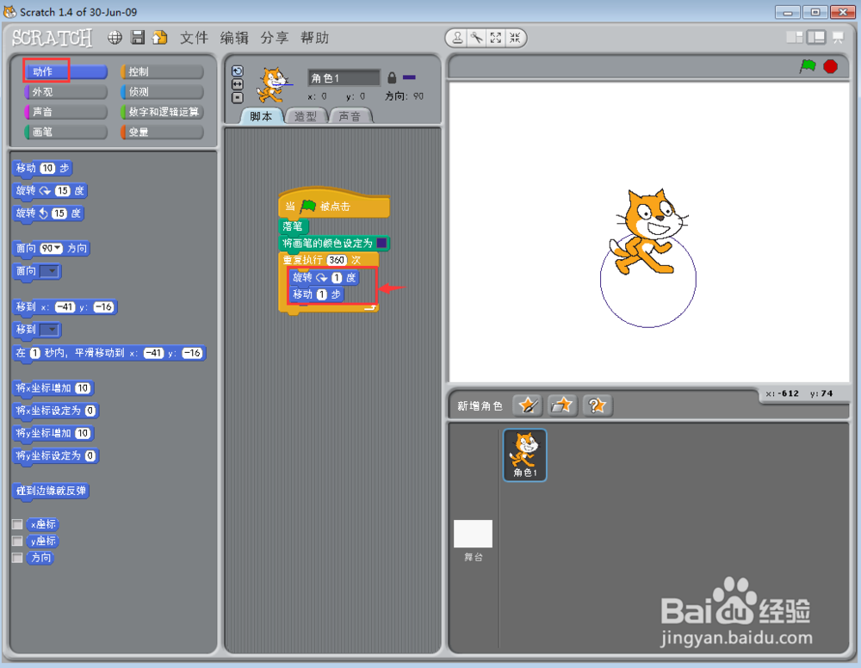Click the pen color indicator beside lock

click(x=409, y=77)
